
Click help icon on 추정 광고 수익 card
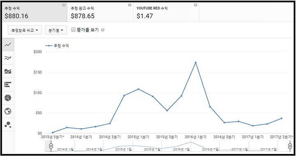[129, 5]
